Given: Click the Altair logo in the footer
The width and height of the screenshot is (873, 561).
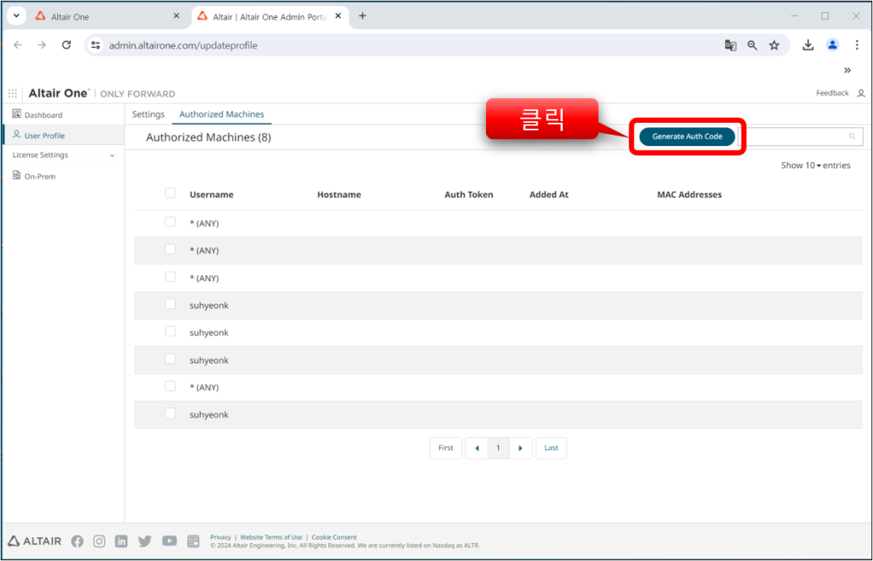Looking at the screenshot, I should (34, 541).
